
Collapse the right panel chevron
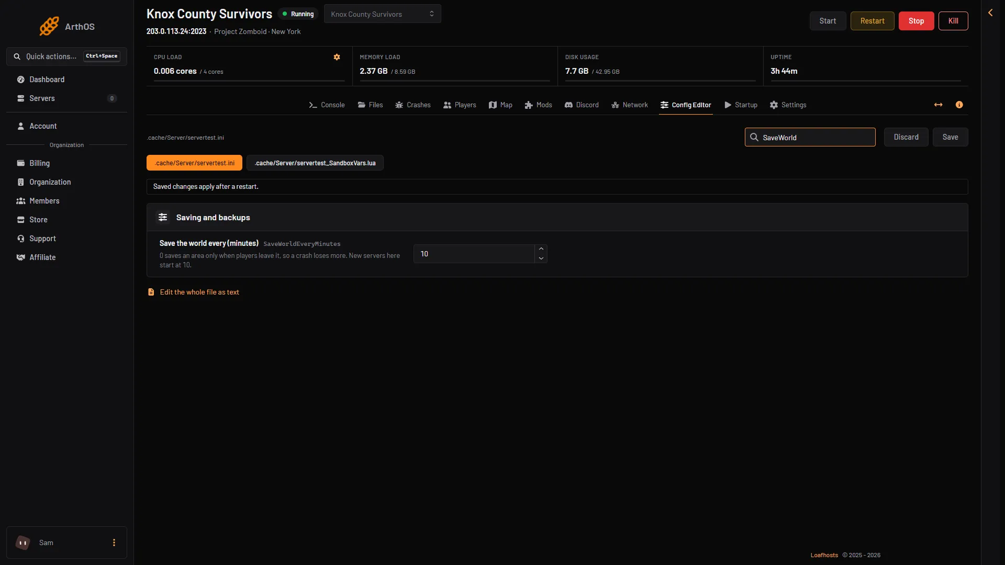pyautogui.click(x=990, y=13)
